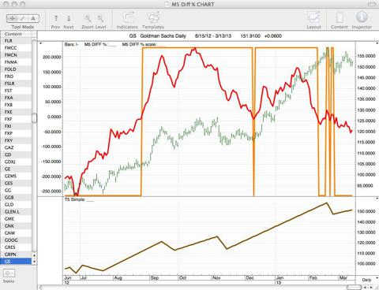Image resolution: width=379 pixels, height=290 pixels.
Task: Select GD in the symbol list
Action: pyautogui.click(x=16, y=154)
